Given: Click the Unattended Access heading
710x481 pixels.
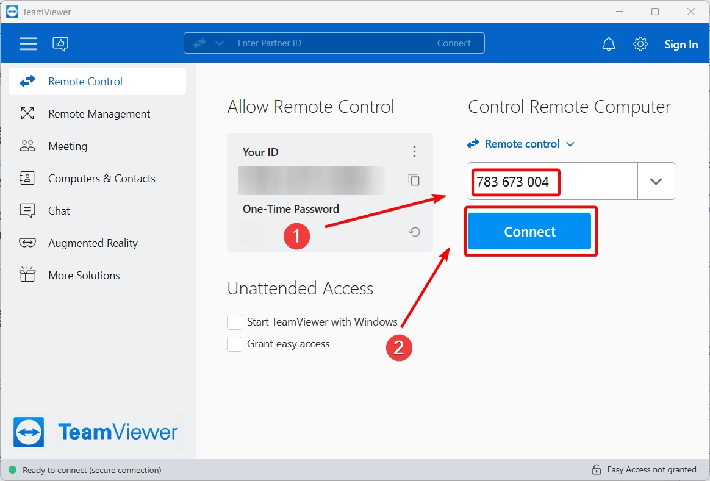Looking at the screenshot, I should pyautogui.click(x=300, y=288).
